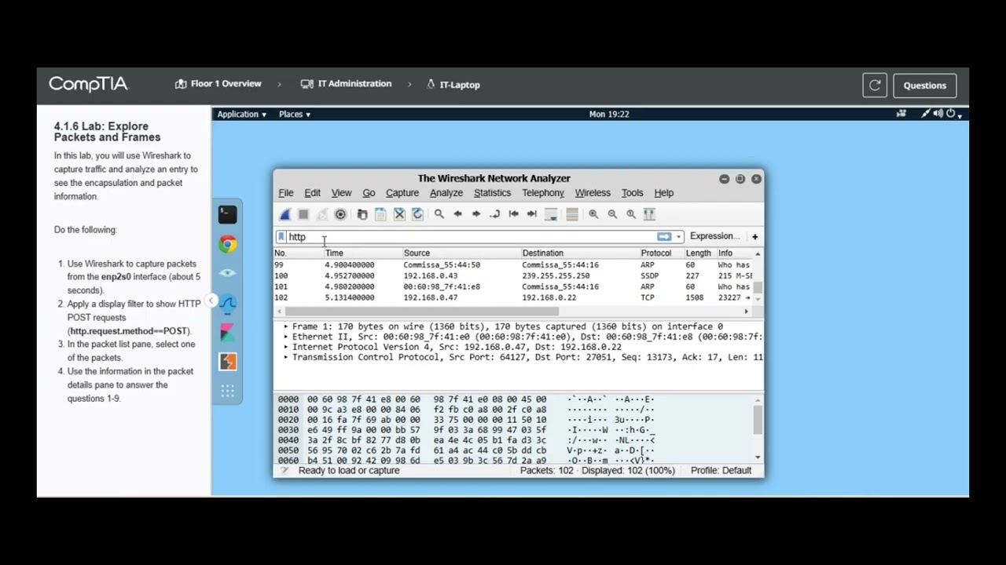
Task: Go forward to next packet arrow
Action: pos(476,214)
